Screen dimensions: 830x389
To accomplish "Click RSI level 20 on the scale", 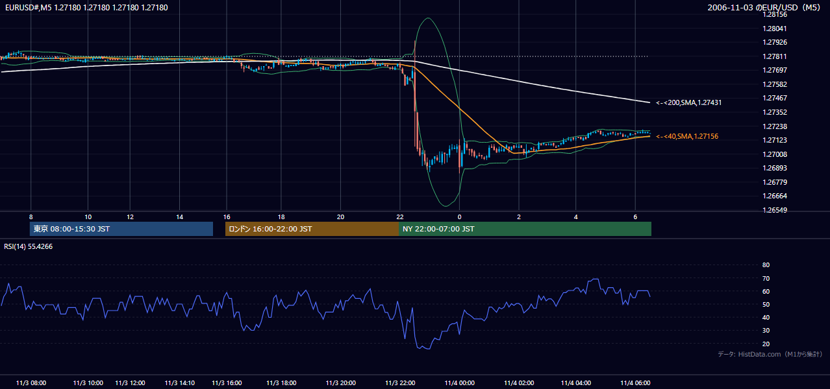I will pos(766,344).
